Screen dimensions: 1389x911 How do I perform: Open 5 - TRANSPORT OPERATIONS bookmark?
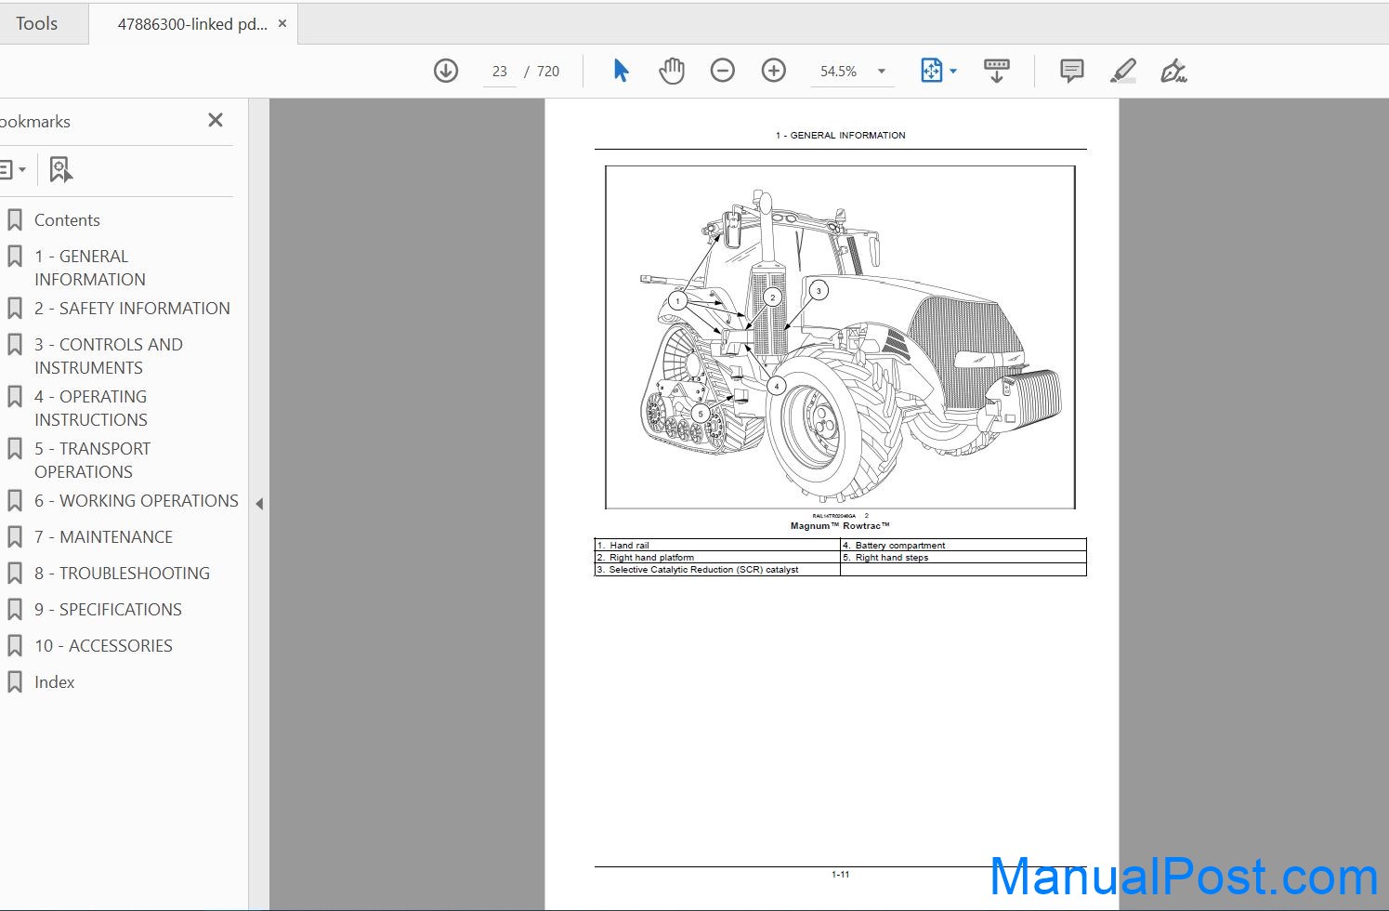point(92,460)
